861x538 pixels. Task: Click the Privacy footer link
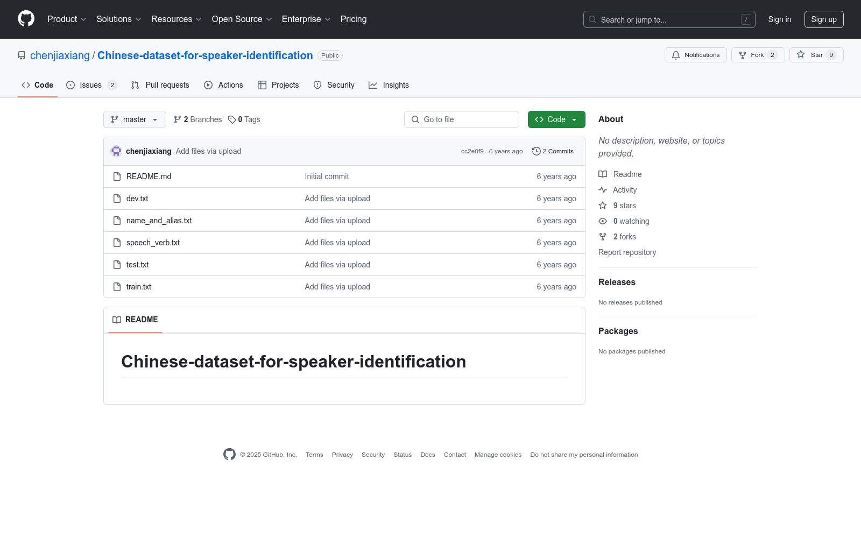coord(342,455)
